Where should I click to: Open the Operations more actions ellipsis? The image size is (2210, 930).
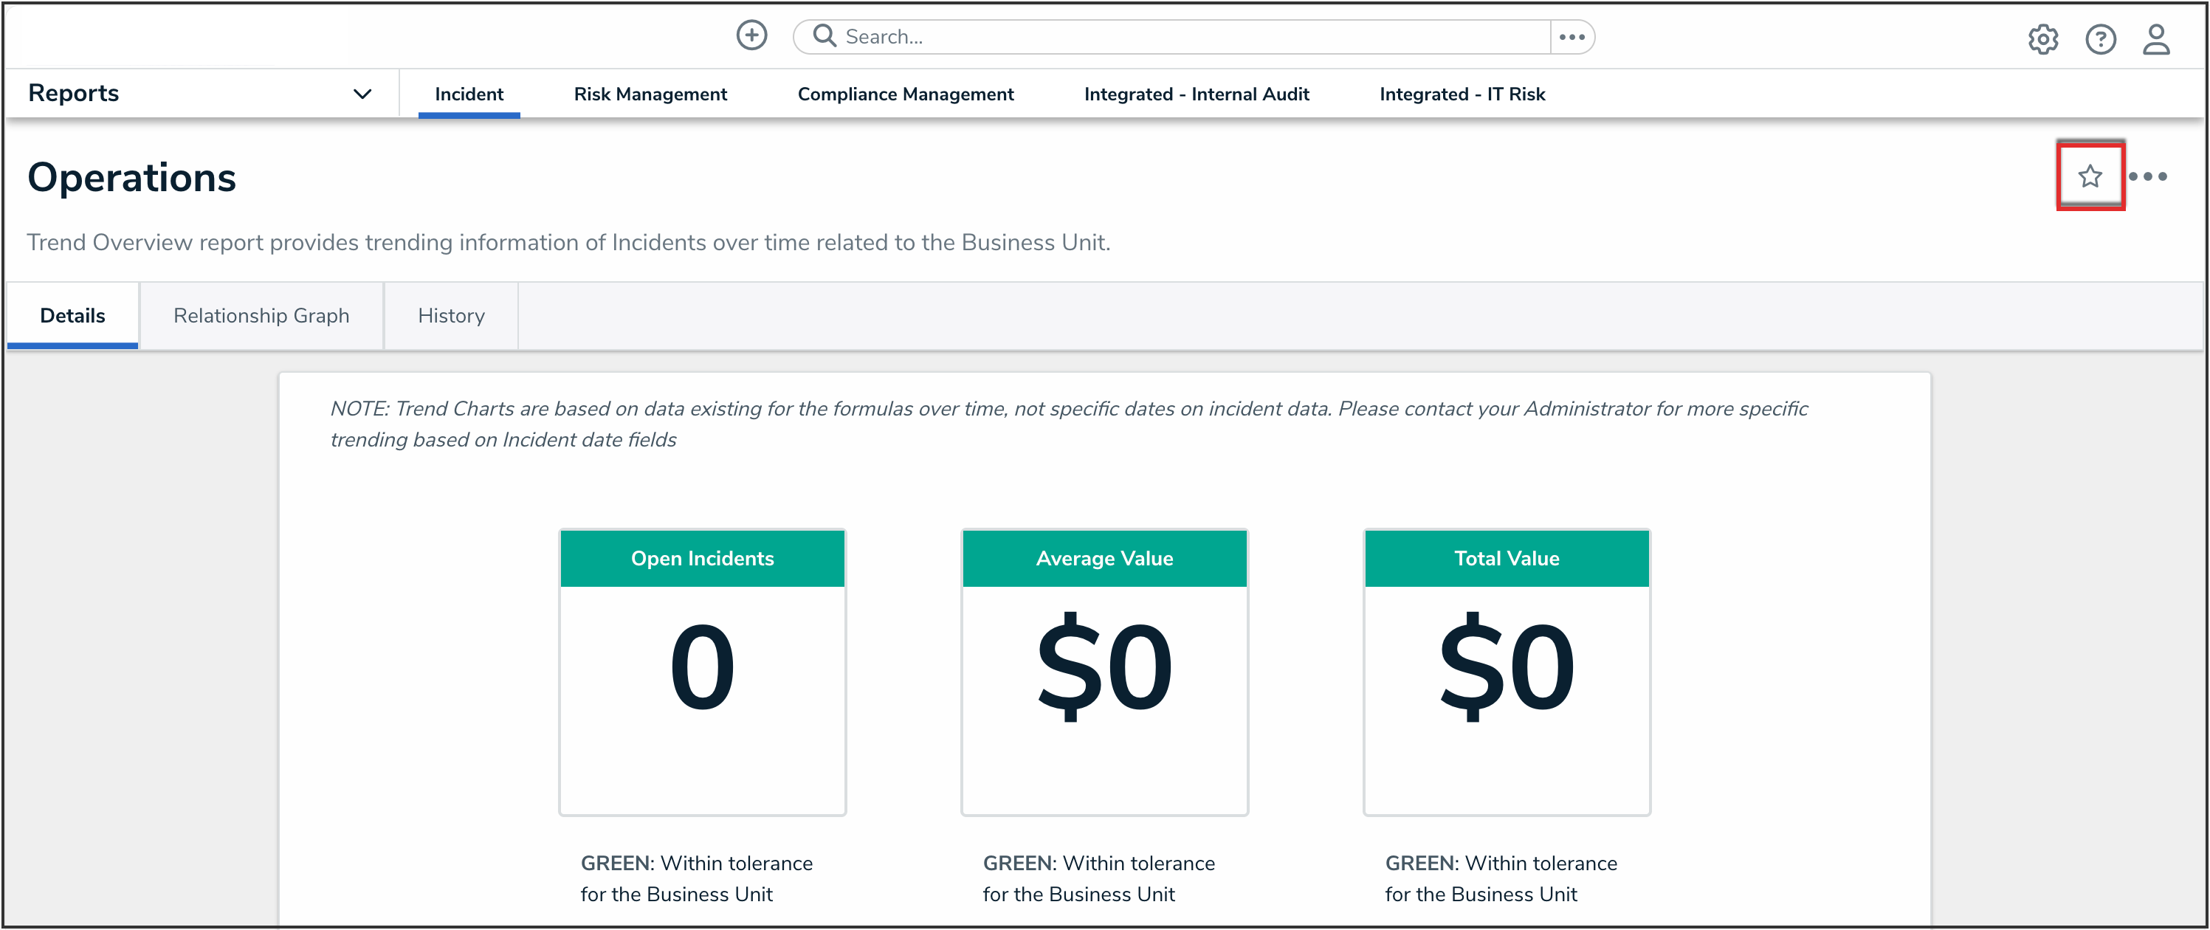tap(2147, 176)
